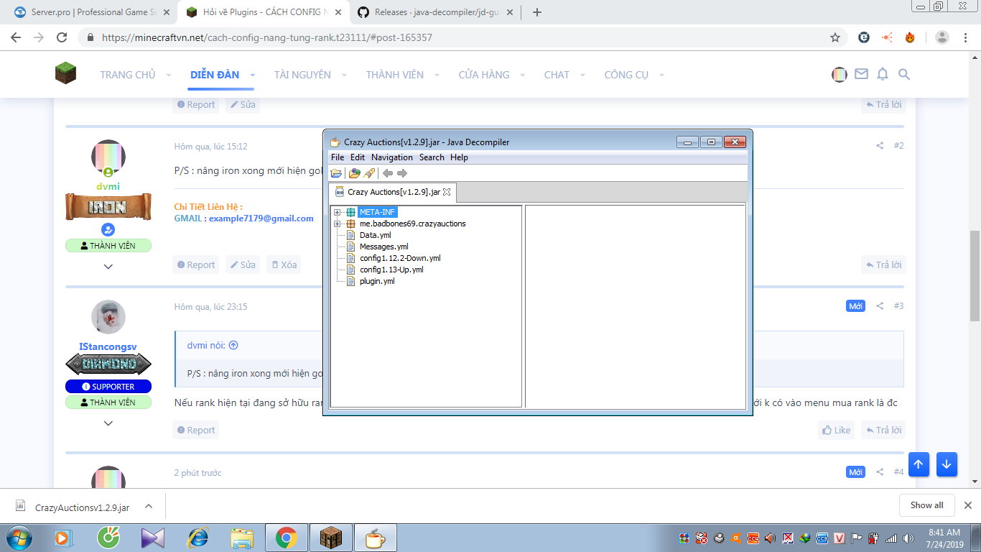The height and width of the screenshot is (552, 981).
Task: Expand user details chevron under dvmi
Action: (108, 267)
